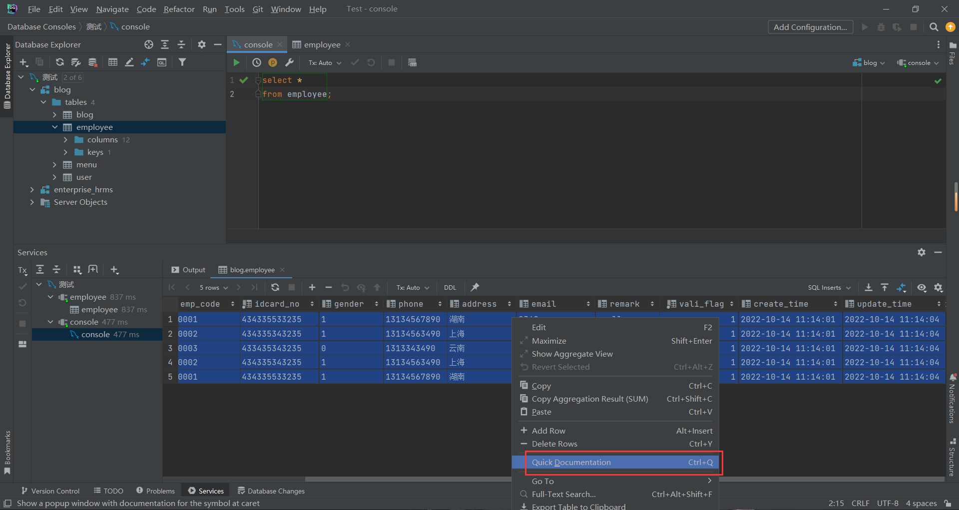Image resolution: width=959 pixels, height=510 pixels.
Task: Open the Refactor menu
Action: [179, 9]
